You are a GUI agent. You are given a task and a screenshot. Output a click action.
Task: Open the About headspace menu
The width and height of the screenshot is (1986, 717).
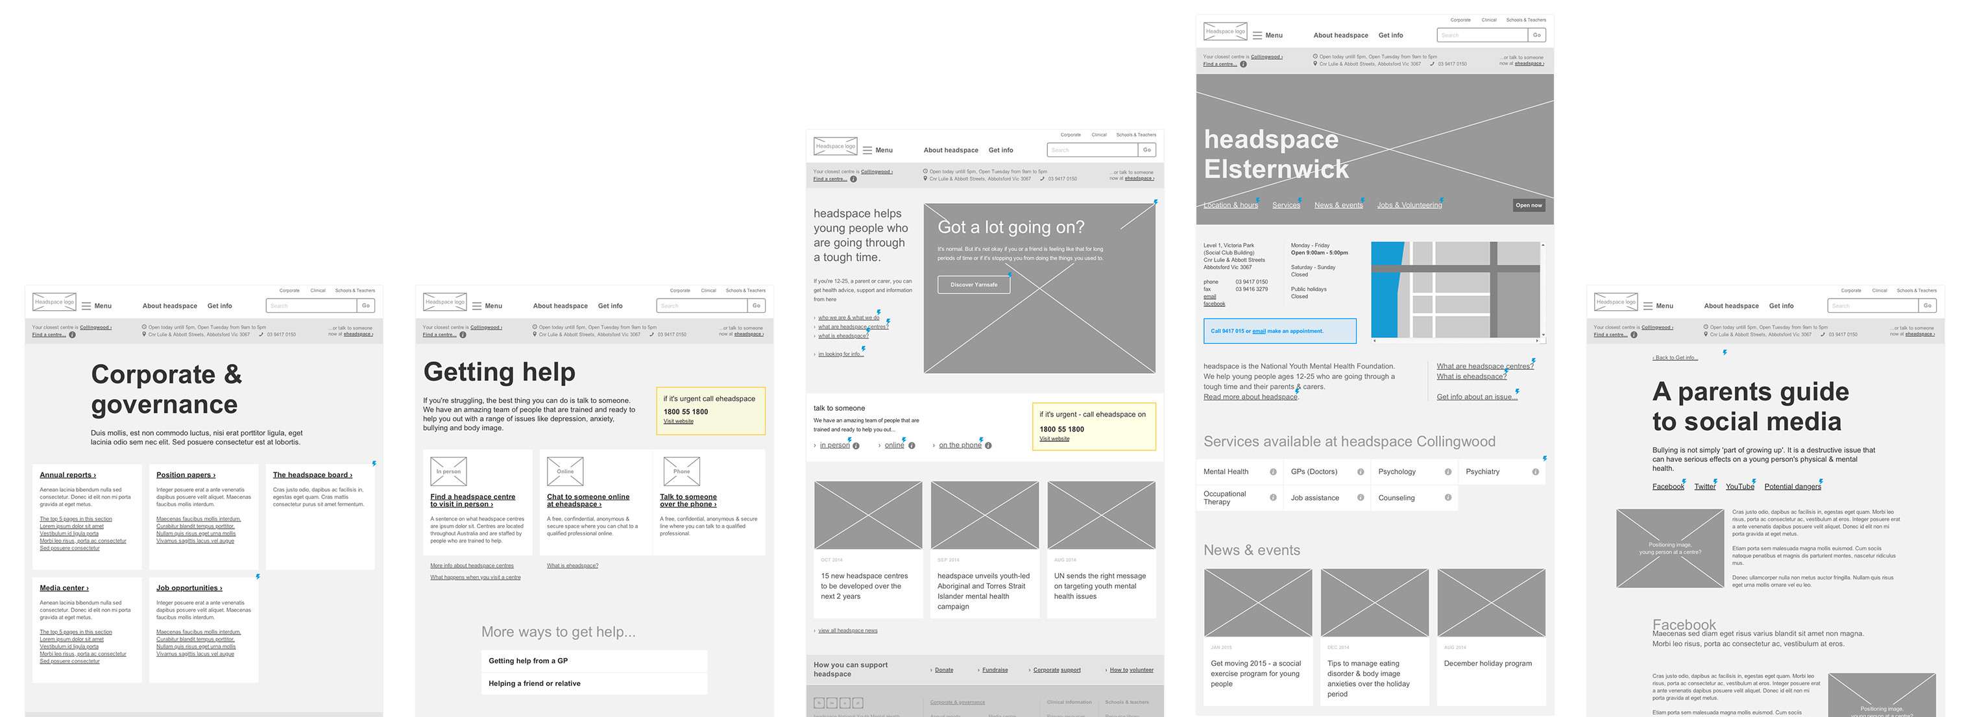[951, 150]
